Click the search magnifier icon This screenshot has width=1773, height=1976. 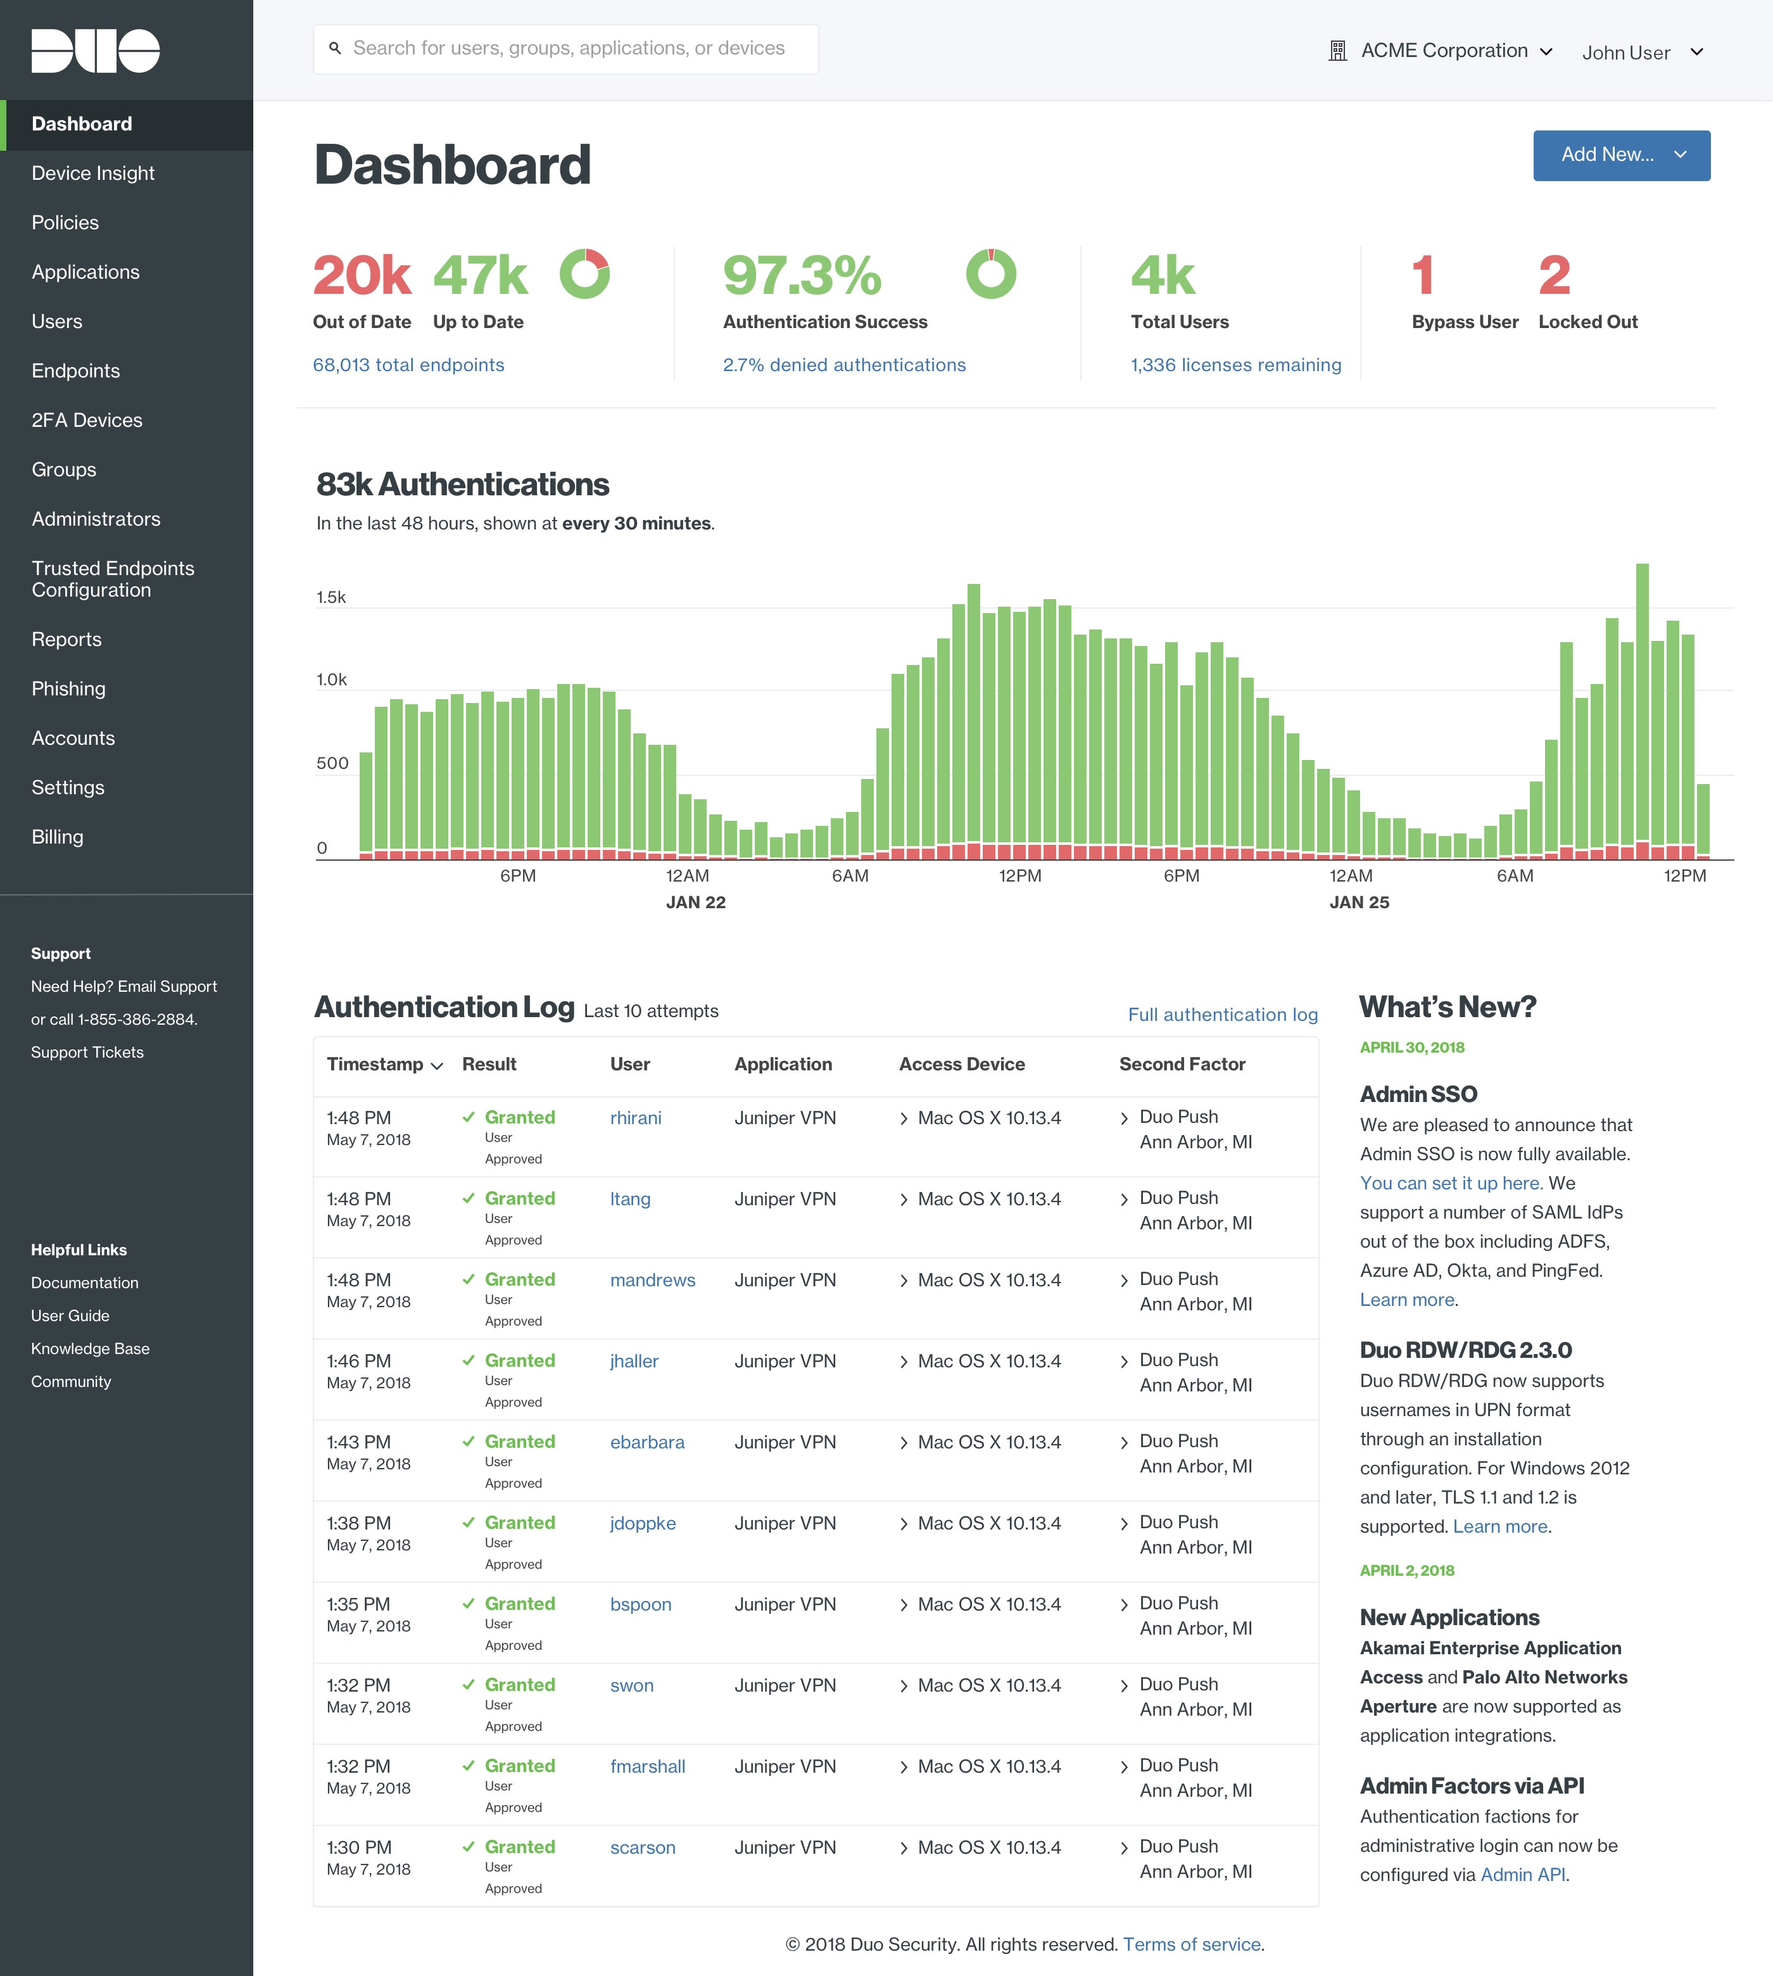tap(335, 47)
